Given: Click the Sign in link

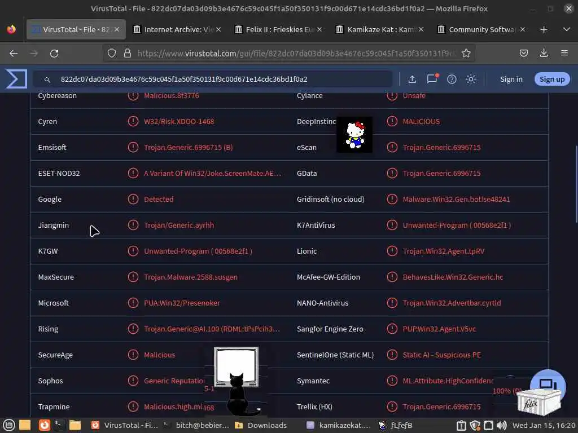Looking at the screenshot, I should pos(511,79).
